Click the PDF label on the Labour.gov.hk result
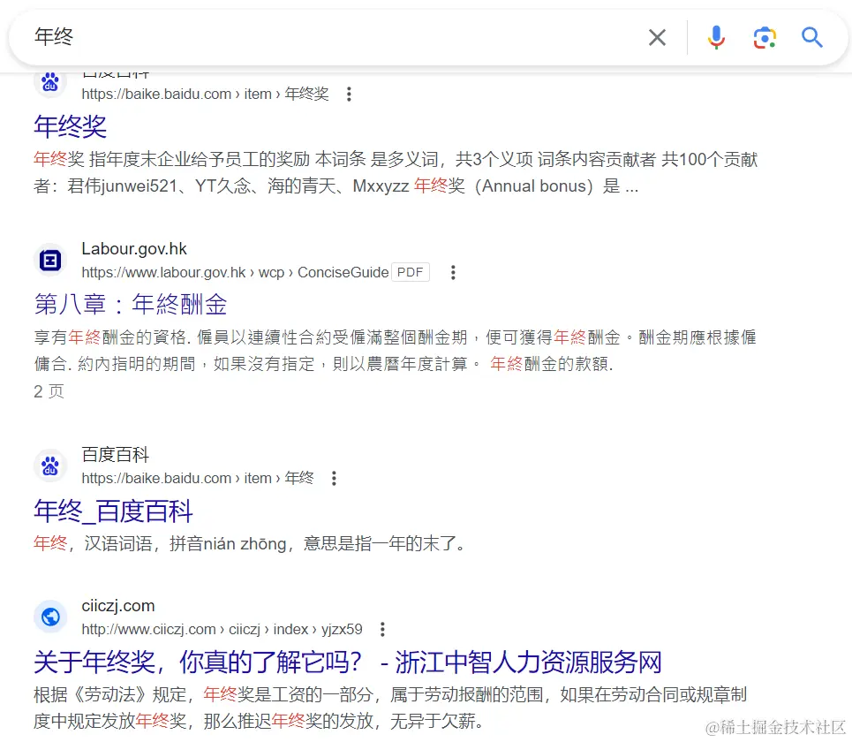852x742 pixels. pos(409,272)
